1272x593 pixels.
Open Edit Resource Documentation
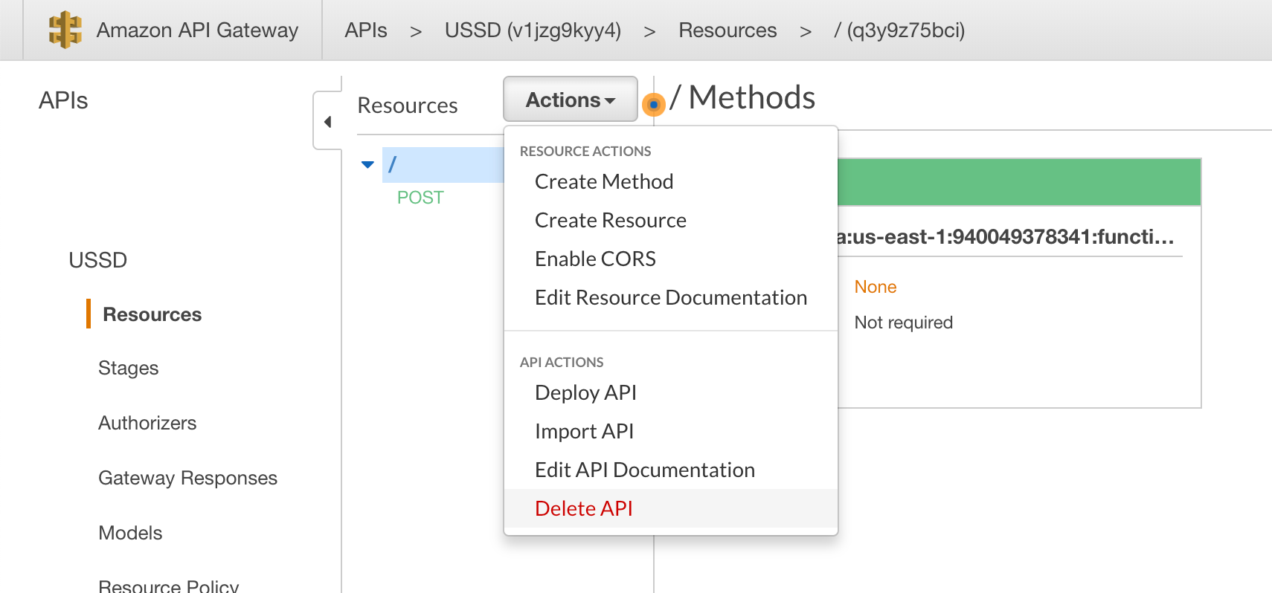click(x=671, y=297)
